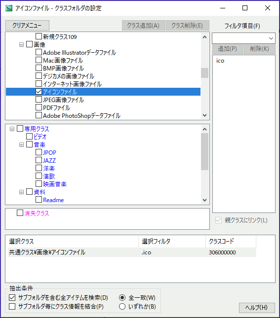Click the down arrow of the 専用クラス tree's scrollbar

point(204,200)
